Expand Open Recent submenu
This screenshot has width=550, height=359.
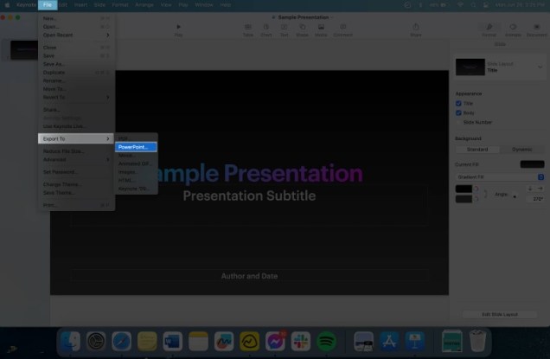coord(76,35)
